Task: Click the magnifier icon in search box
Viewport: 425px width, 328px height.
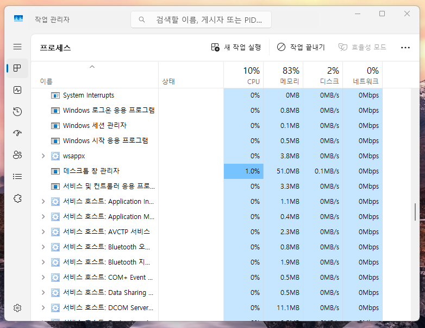Action: point(142,20)
